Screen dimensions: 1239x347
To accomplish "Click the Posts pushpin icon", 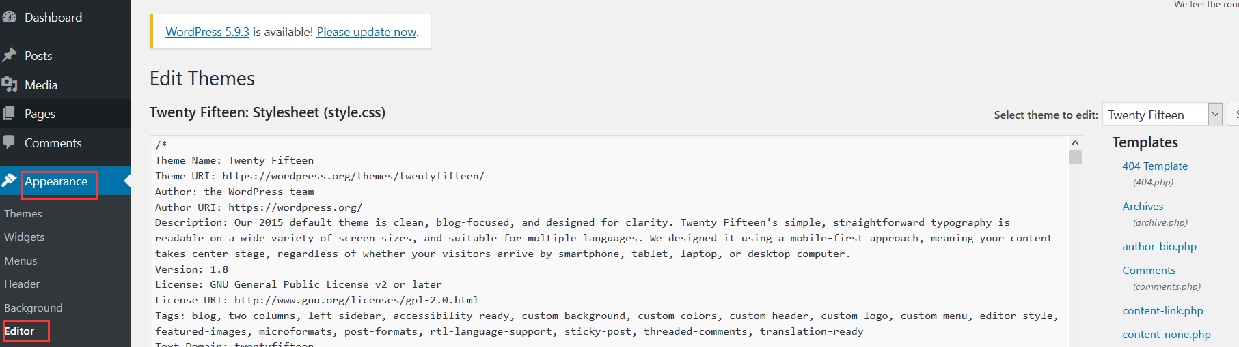I will coord(9,55).
